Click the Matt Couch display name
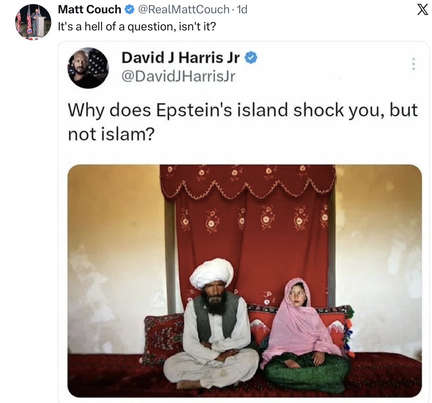This screenshot has height=403, width=432. point(90,10)
